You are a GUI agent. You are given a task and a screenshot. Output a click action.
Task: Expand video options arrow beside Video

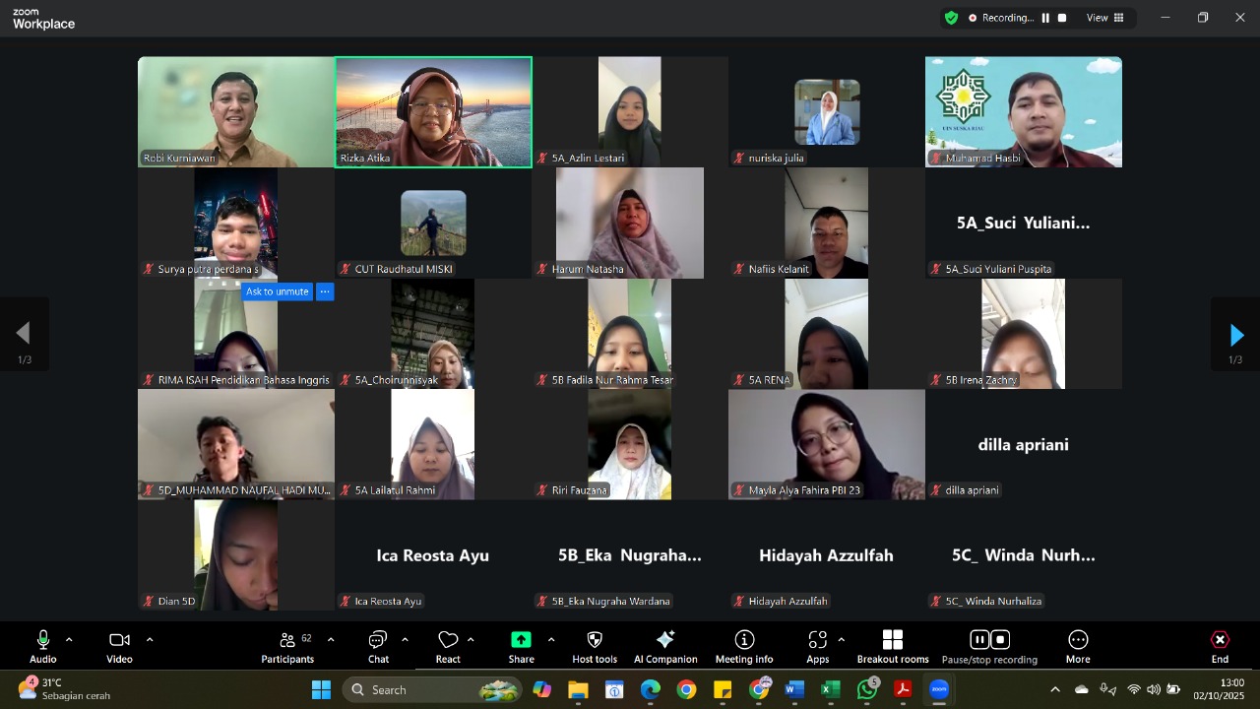pyautogui.click(x=150, y=640)
